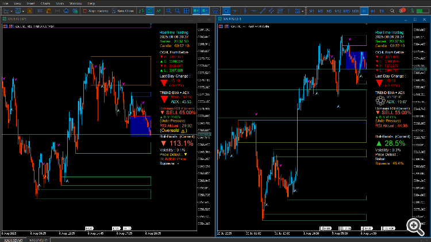Zoom out on the chart
The height and width of the screenshot is (242, 431).
point(178,11)
